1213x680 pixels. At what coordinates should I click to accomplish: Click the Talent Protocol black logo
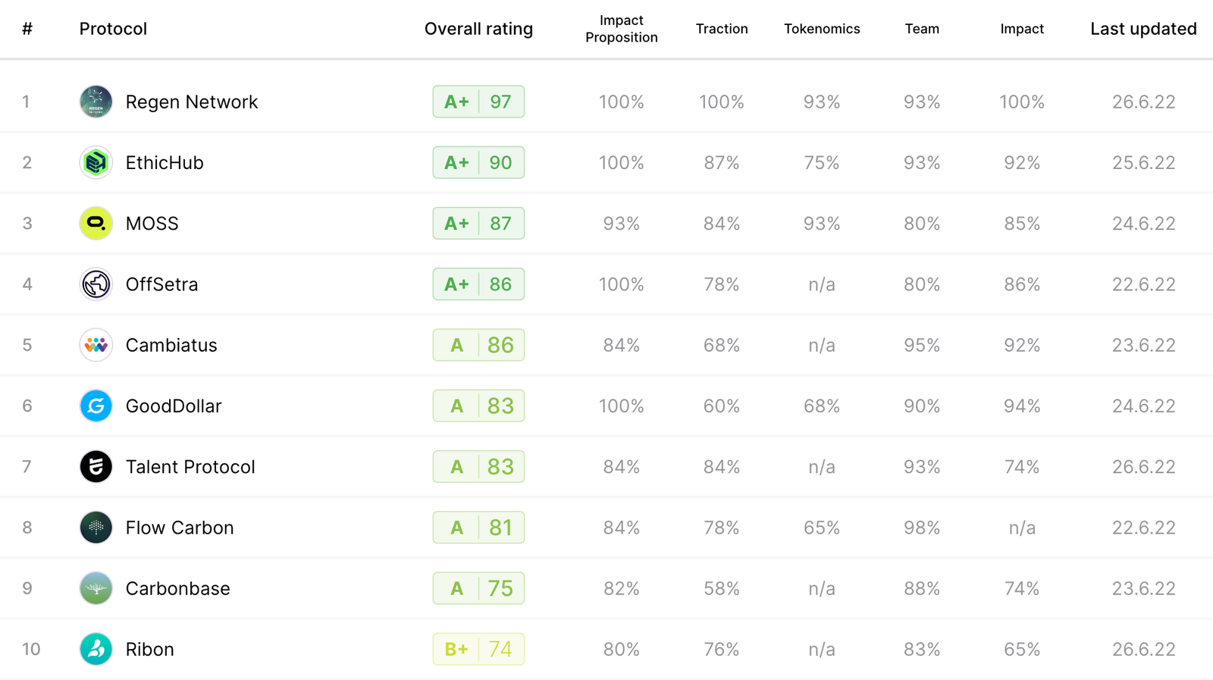(x=96, y=467)
